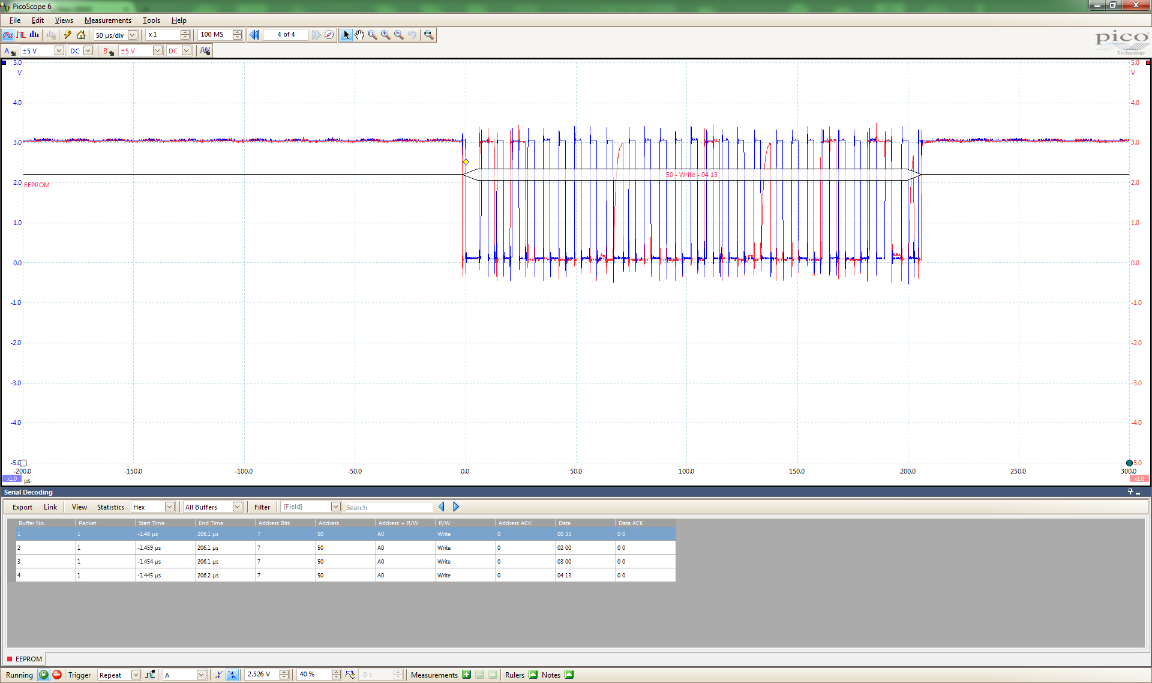This screenshot has height=683, width=1152.
Task: Click the Search input field
Action: pos(389,507)
